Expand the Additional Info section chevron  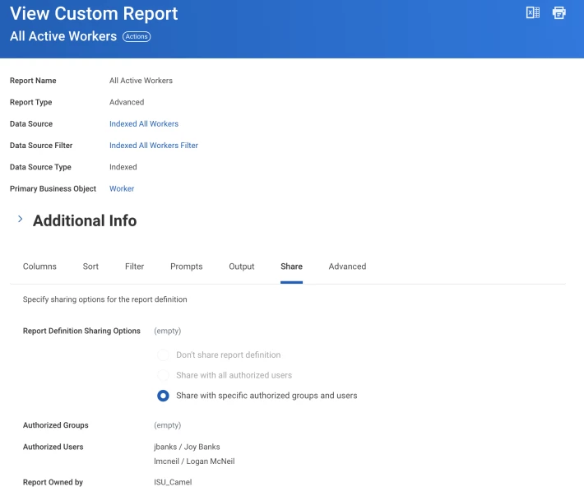(x=20, y=220)
